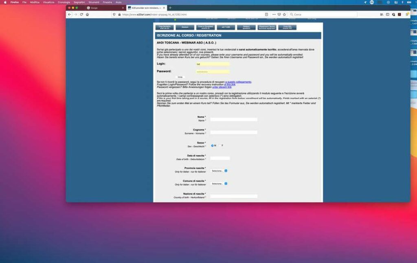This screenshot has width=417, height=263.
Task: Focus the Cognome input field
Action: (x=234, y=132)
